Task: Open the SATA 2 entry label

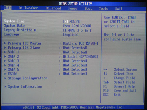Action: click(x=14, y=56)
